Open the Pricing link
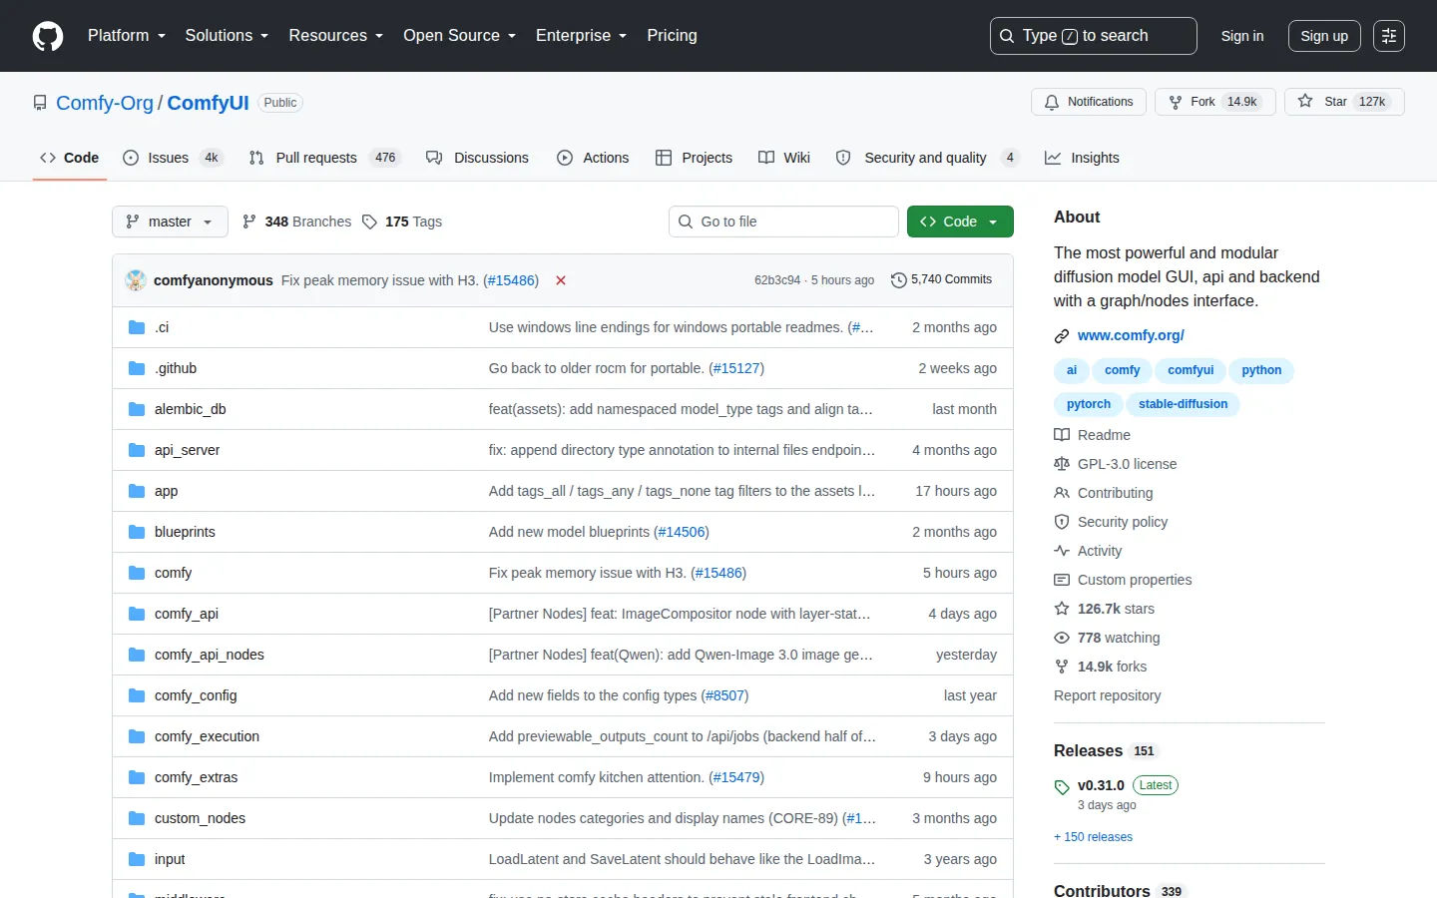Screen dimensions: 1437x898 (672, 36)
